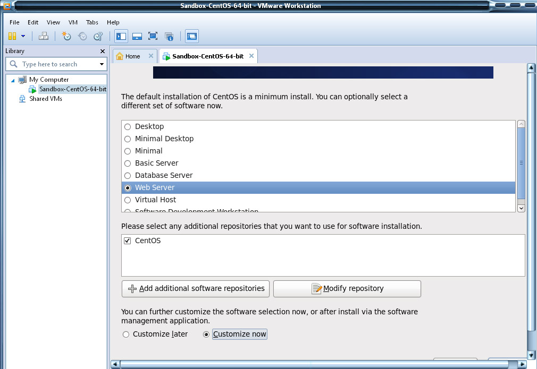Choose Customize later
Screen dimensions: 537x369
pyautogui.click(x=126, y=334)
